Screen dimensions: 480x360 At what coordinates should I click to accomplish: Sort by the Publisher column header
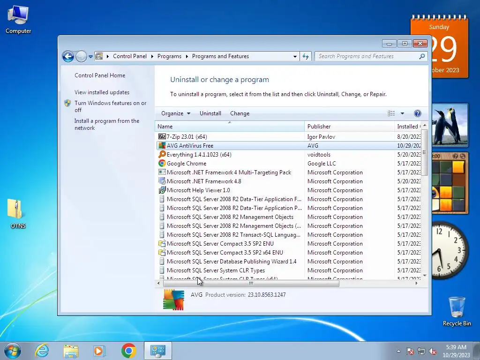(x=349, y=126)
